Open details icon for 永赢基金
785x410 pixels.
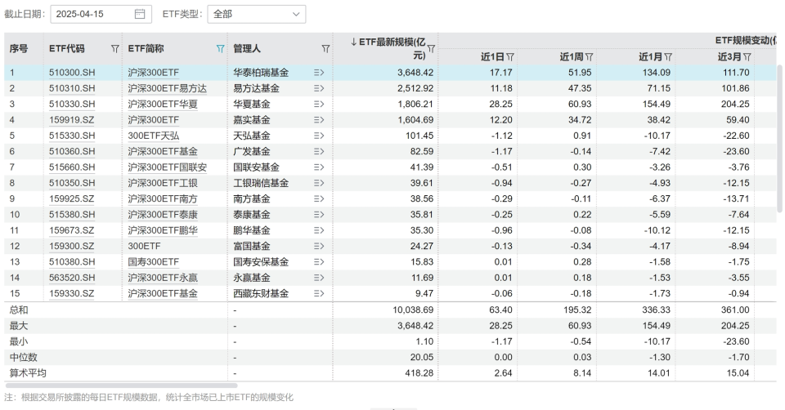click(x=319, y=278)
